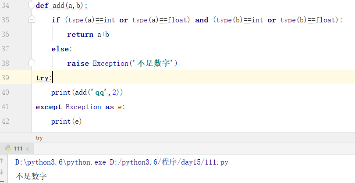This screenshot has width=355, height=183.
Task: Click the up arrow in run panel
Action: click(2, 161)
